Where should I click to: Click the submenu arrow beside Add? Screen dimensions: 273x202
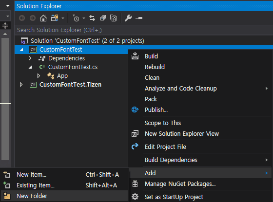point(267,173)
